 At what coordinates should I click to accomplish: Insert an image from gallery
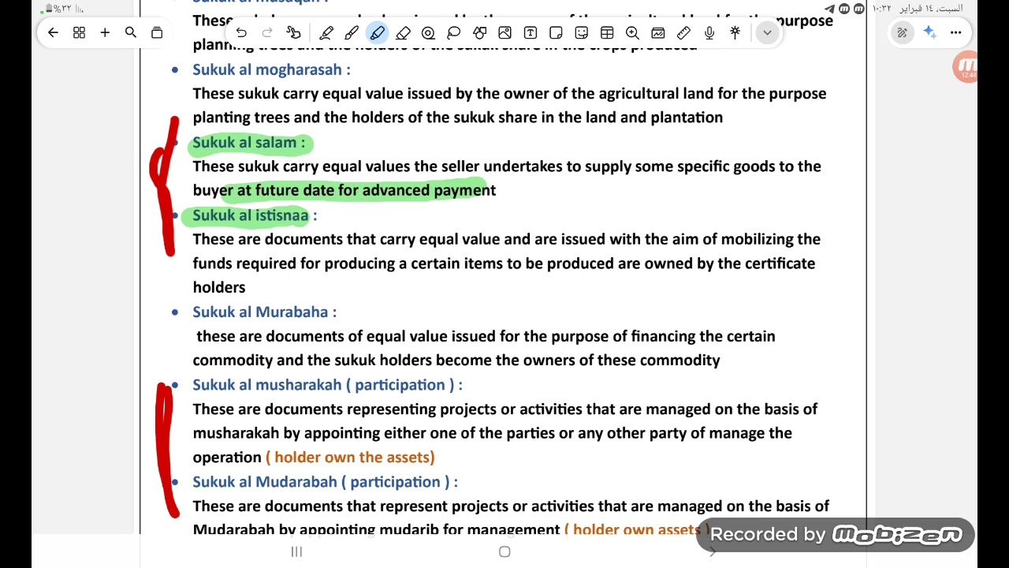tap(504, 32)
